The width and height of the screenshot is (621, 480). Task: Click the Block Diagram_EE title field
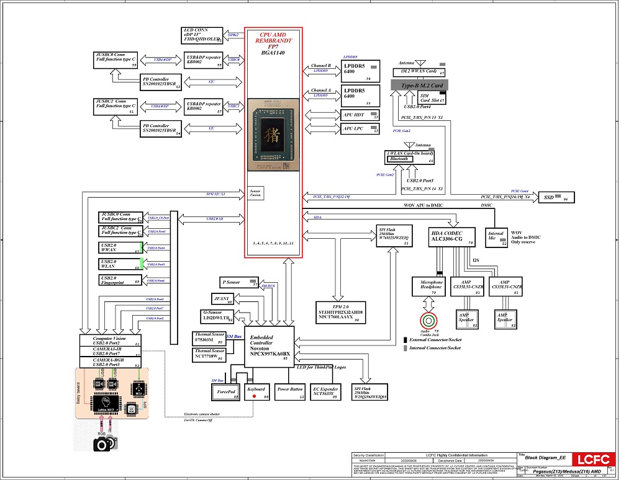click(545, 458)
